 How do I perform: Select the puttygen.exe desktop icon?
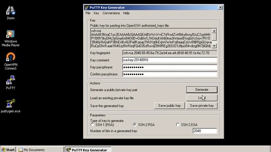coord(11,106)
